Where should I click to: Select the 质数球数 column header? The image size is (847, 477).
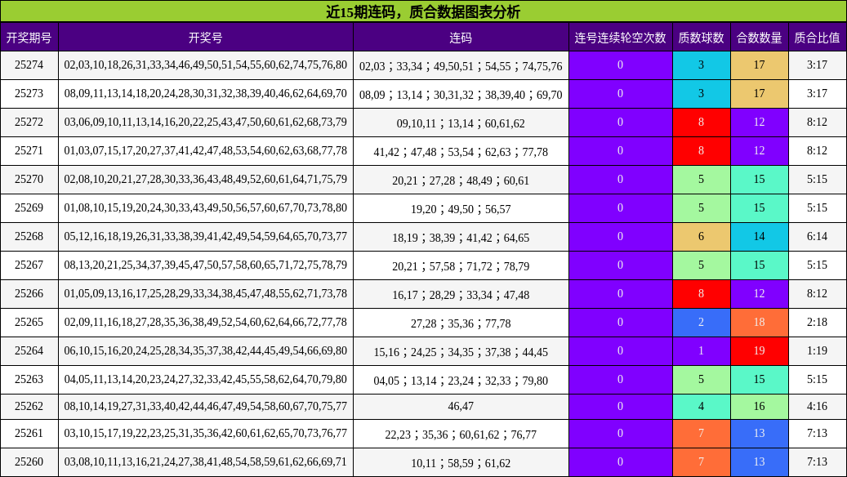(701, 38)
